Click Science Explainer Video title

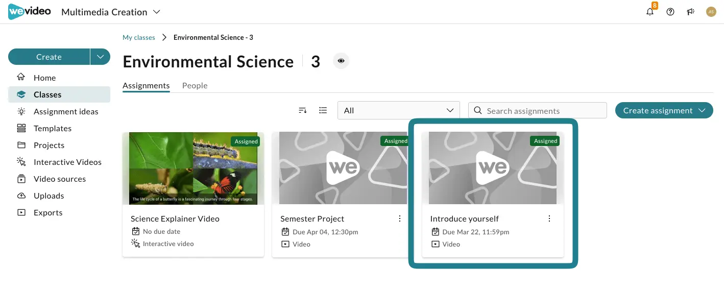pyautogui.click(x=175, y=218)
